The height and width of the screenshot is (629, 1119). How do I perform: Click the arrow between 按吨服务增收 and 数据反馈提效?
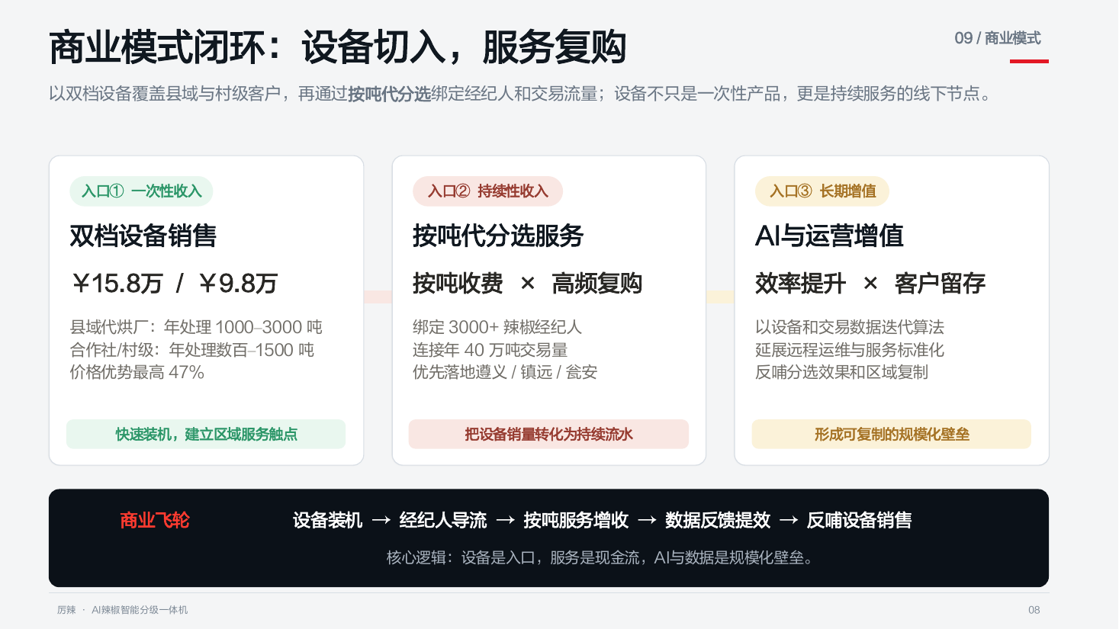pos(647,521)
